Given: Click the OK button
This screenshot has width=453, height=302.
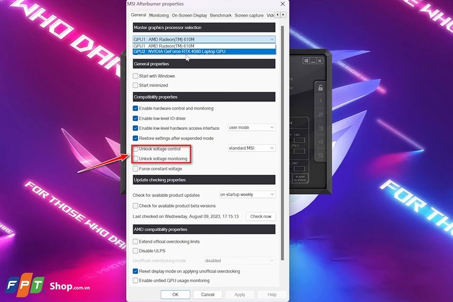Looking at the screenshot, I should [x=176, y=295].
